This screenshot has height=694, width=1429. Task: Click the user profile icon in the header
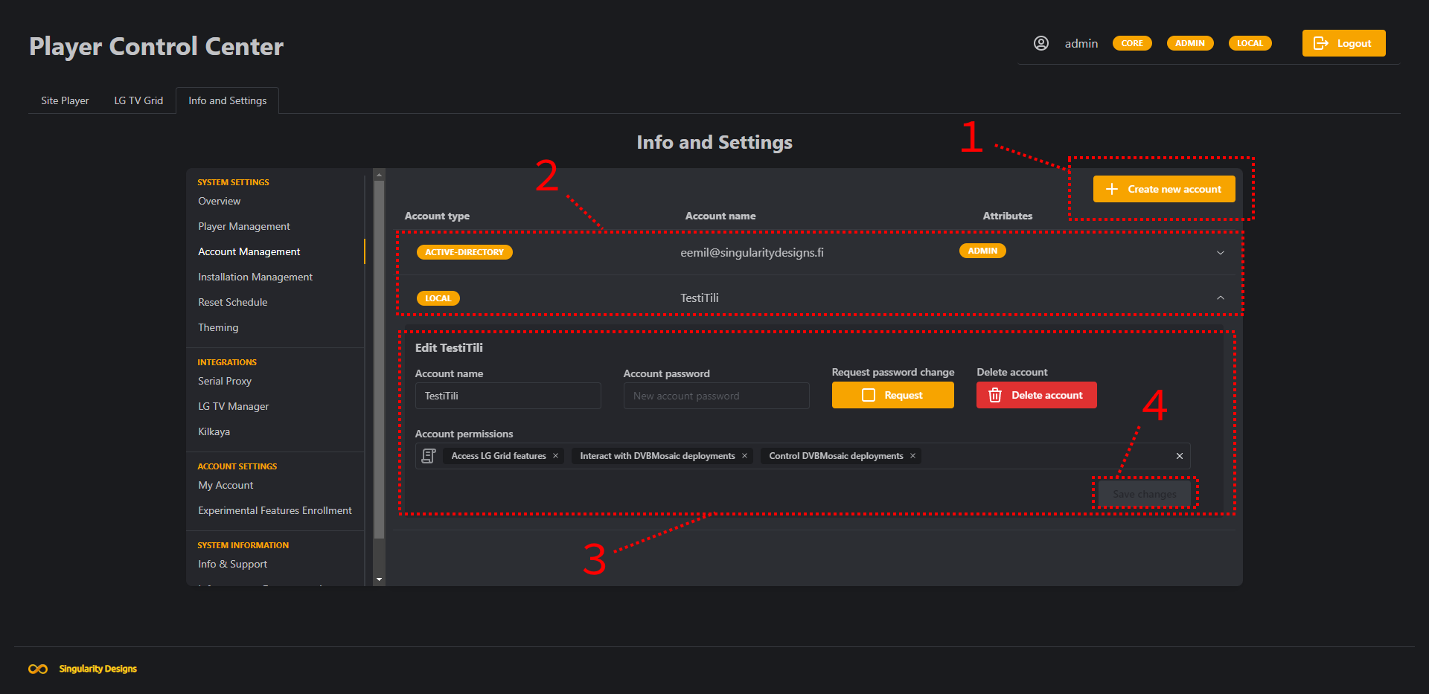(1040, 43)
